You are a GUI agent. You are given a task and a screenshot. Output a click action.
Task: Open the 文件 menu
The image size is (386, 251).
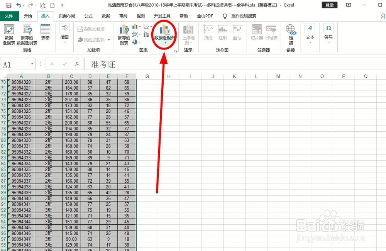10,16
